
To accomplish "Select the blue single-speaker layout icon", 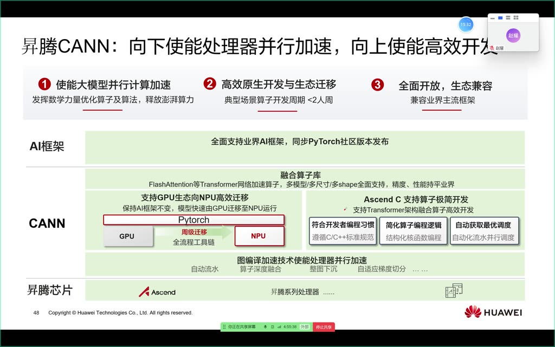I will click(500, 18).
